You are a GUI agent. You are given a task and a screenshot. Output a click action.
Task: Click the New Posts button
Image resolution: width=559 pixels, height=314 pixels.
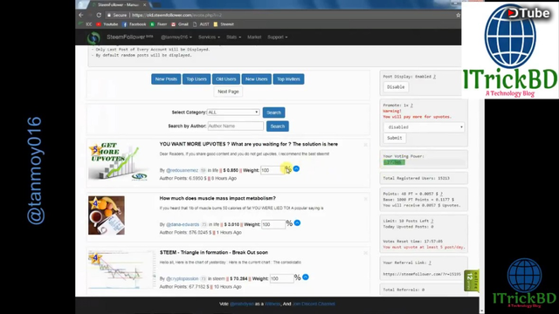click(x=166, y=79)
